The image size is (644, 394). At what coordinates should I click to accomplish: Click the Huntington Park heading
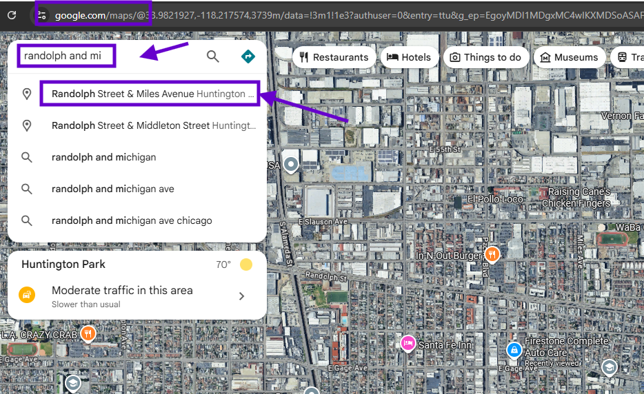[x=63, y=265]
